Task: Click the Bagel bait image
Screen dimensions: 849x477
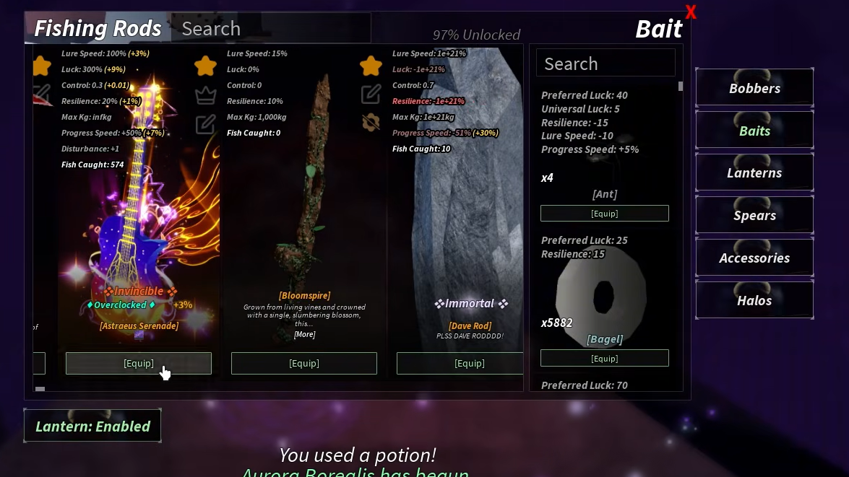Action: [602, 296]
